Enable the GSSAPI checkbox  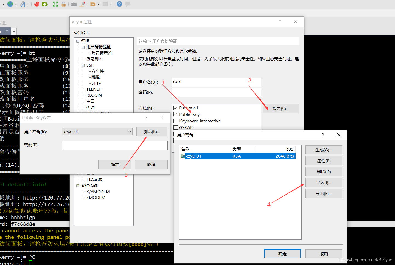click(176, 127)
